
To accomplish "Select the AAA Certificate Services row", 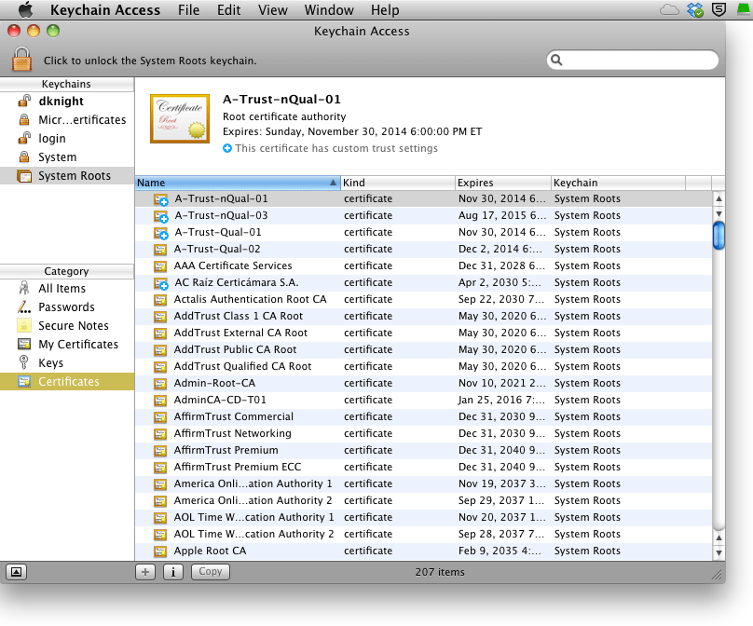I will [423, 265].
